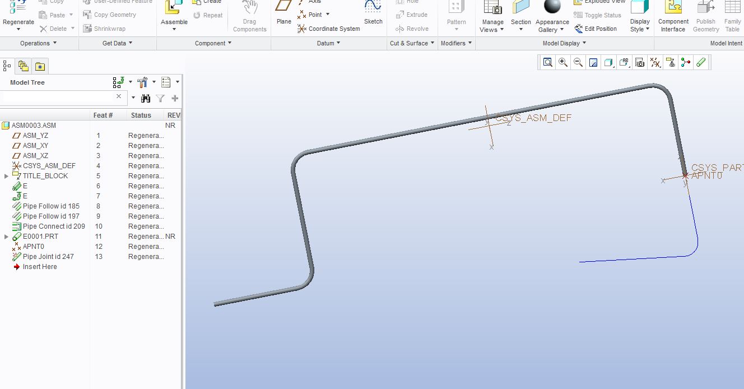Click the Regenerate button

click(18, 15)
